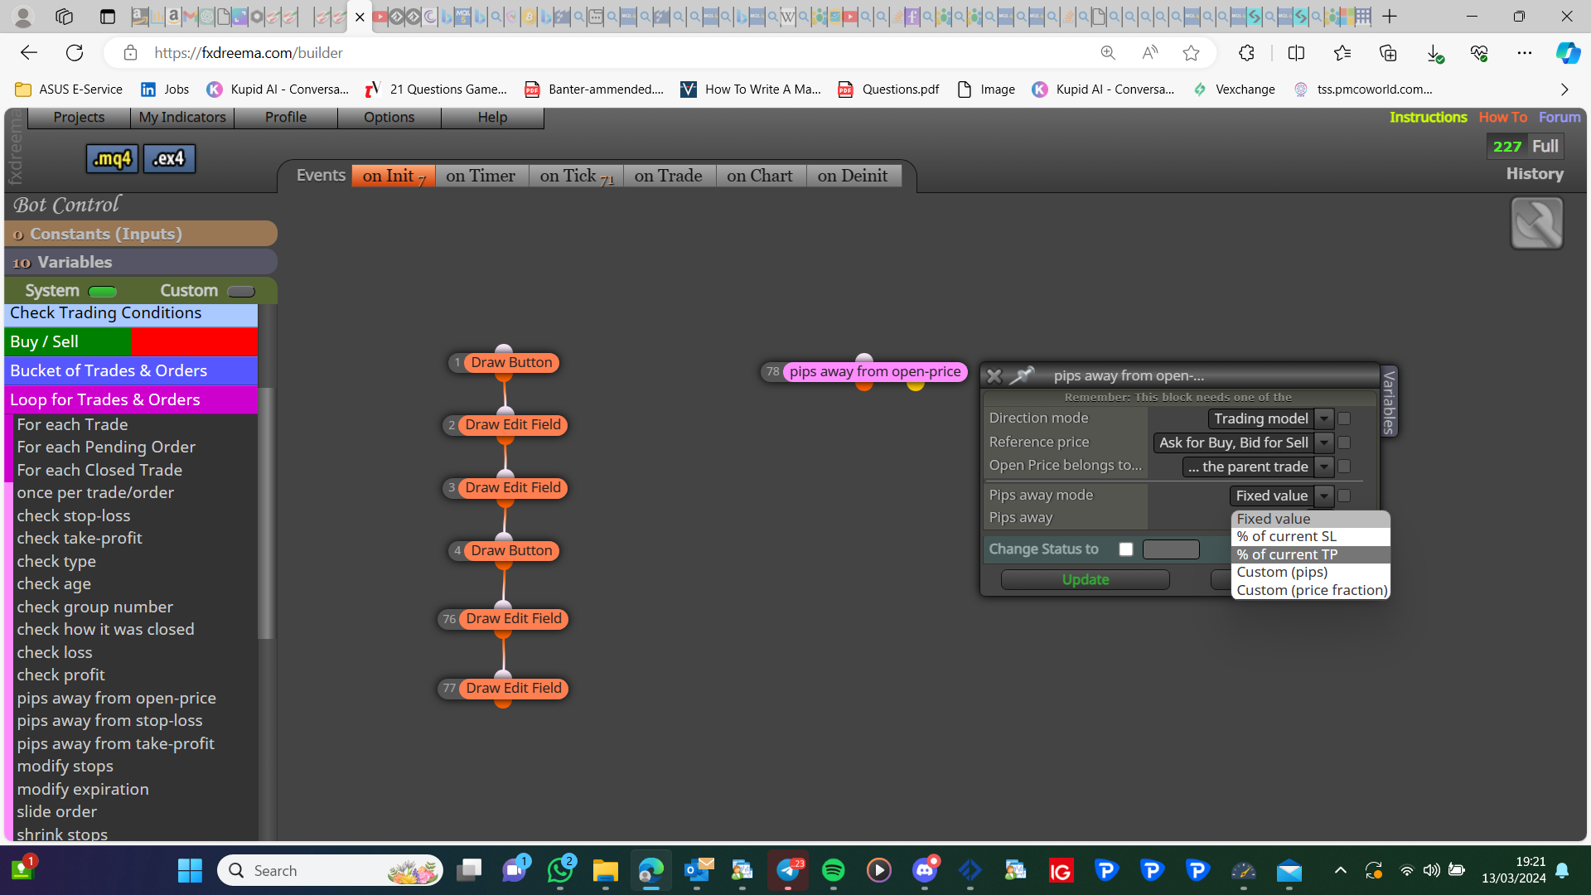Switch to the on Deinit tab
The height and width of the screenshot is (895, 1591).
click(853, 176)
